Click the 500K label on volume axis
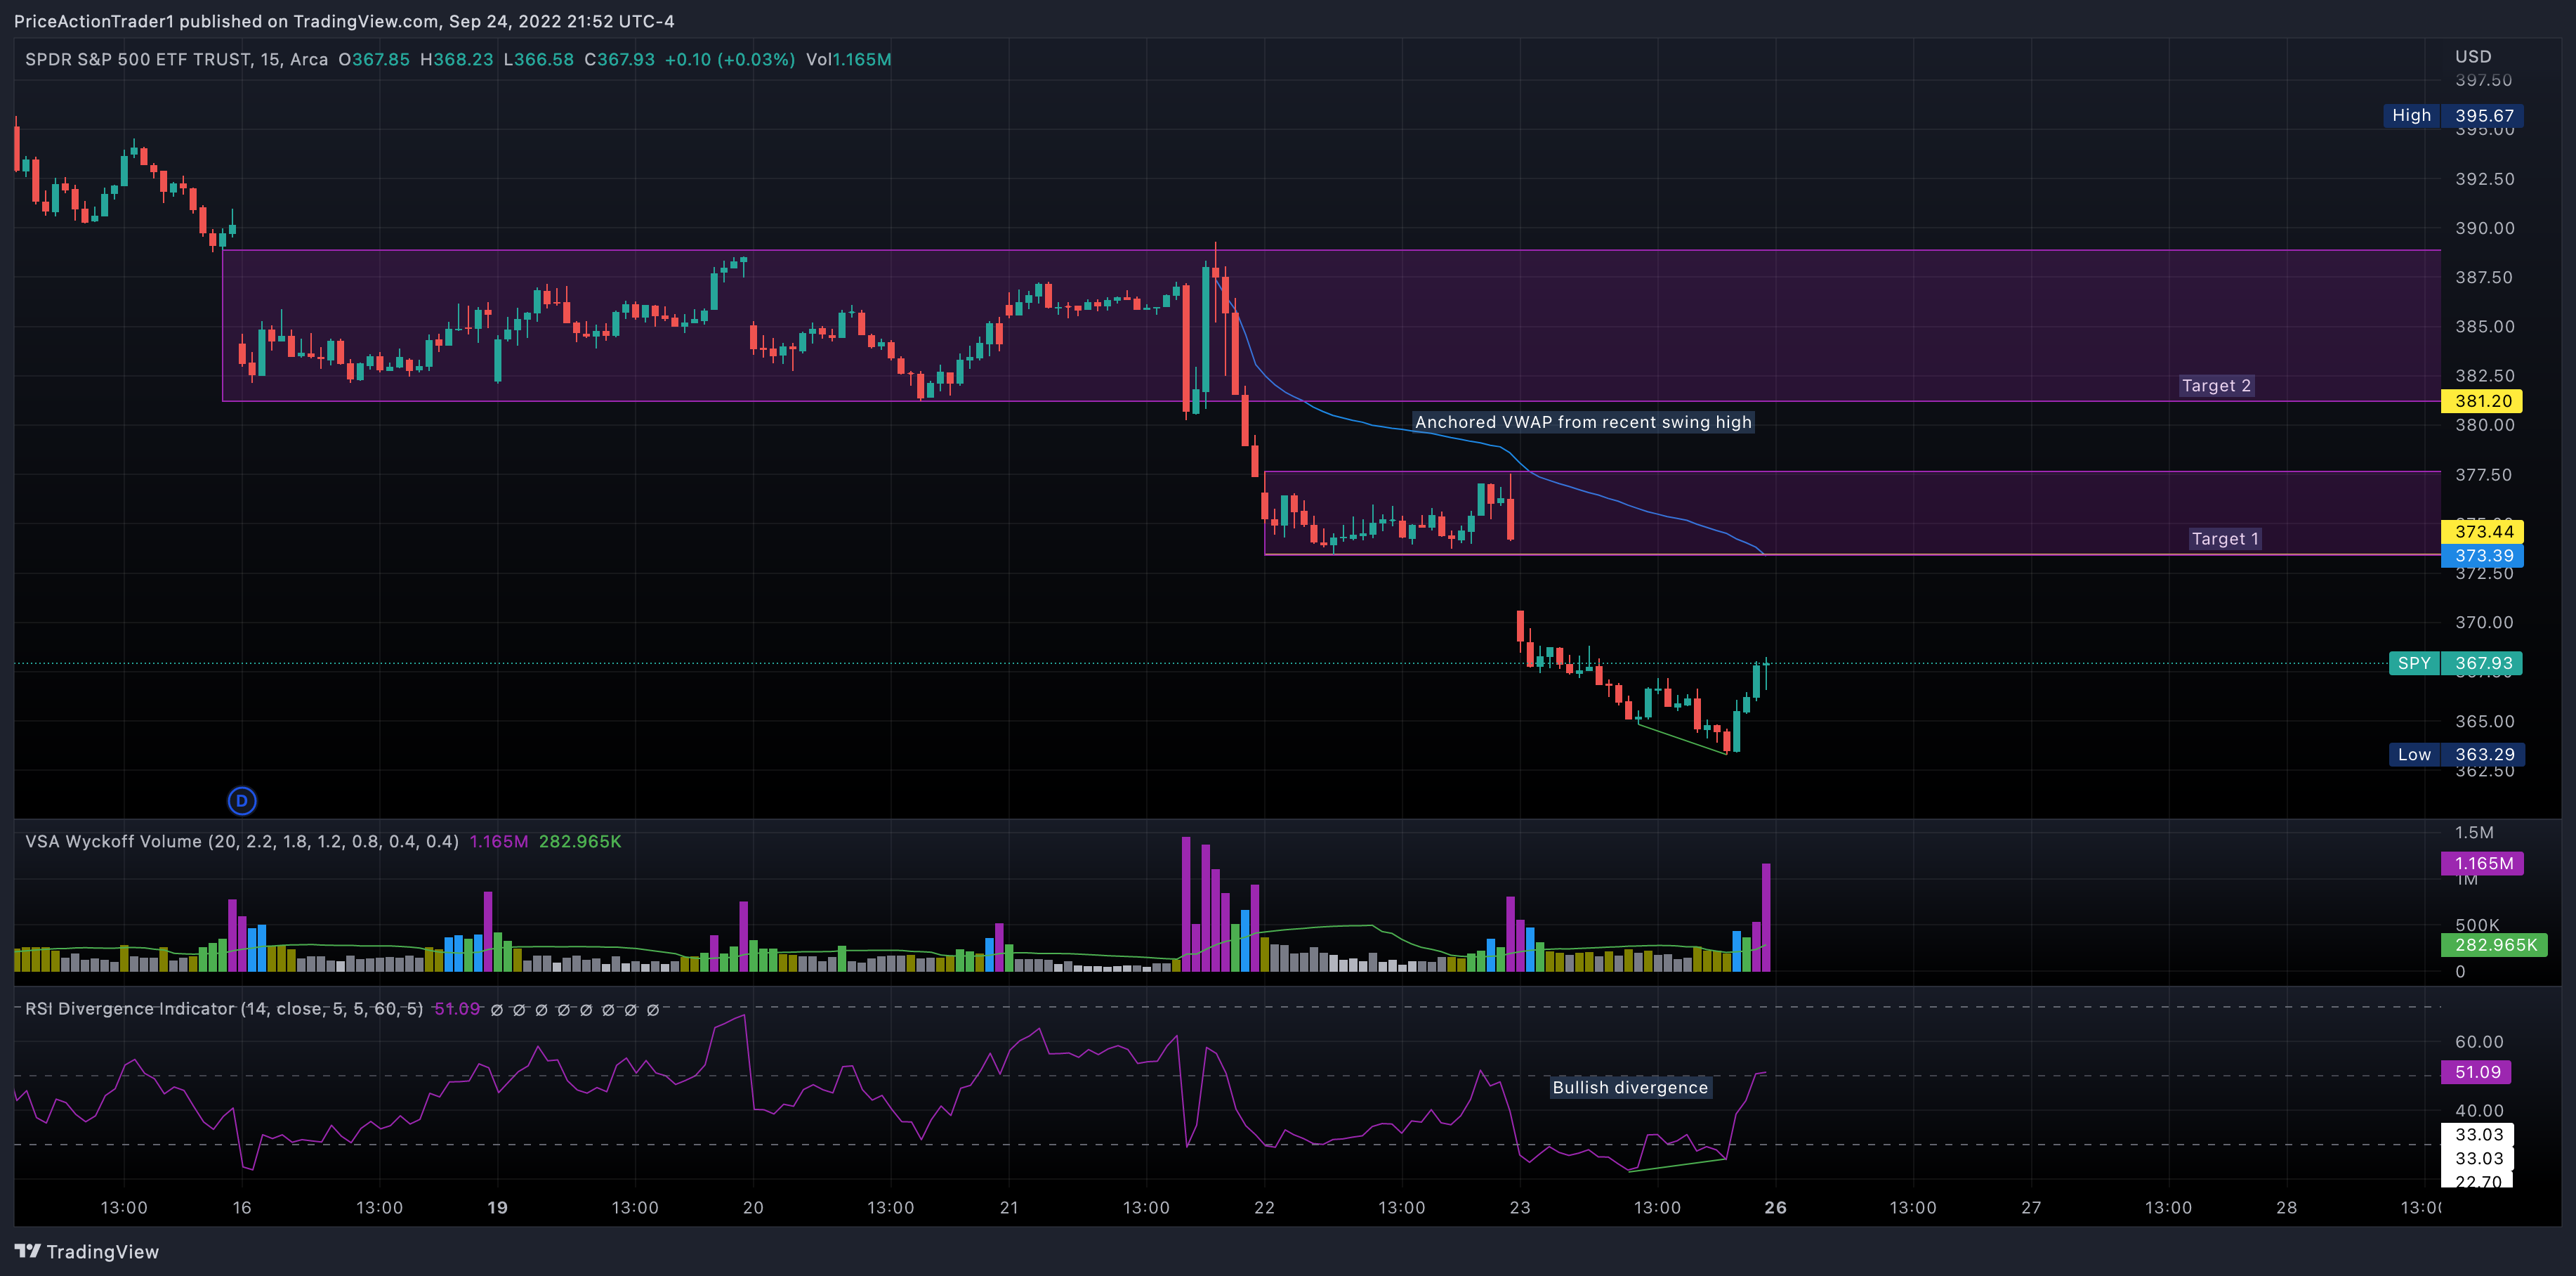 click(2477, 925)
